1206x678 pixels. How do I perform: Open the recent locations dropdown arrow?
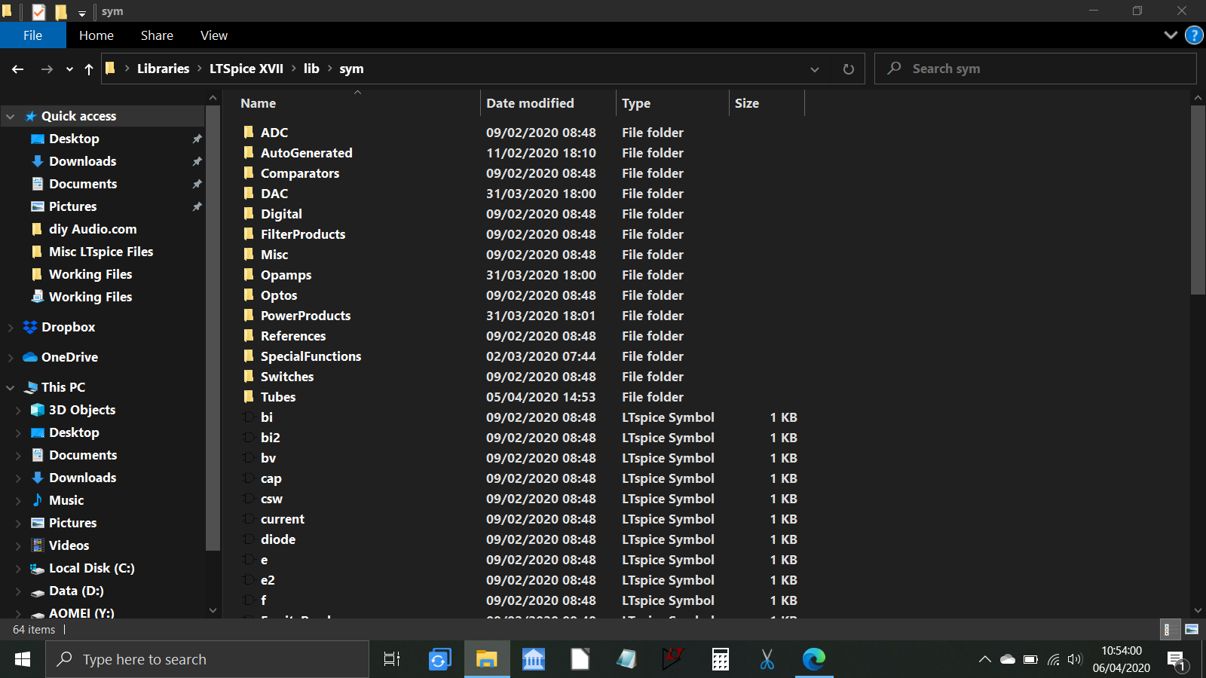tap(69, 69)
